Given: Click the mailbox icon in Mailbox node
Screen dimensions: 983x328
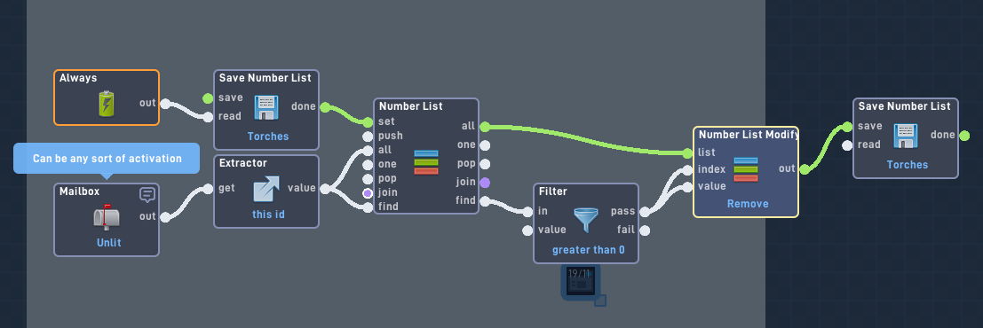Looking at the screenshot, I should click(x=106, y=216).
